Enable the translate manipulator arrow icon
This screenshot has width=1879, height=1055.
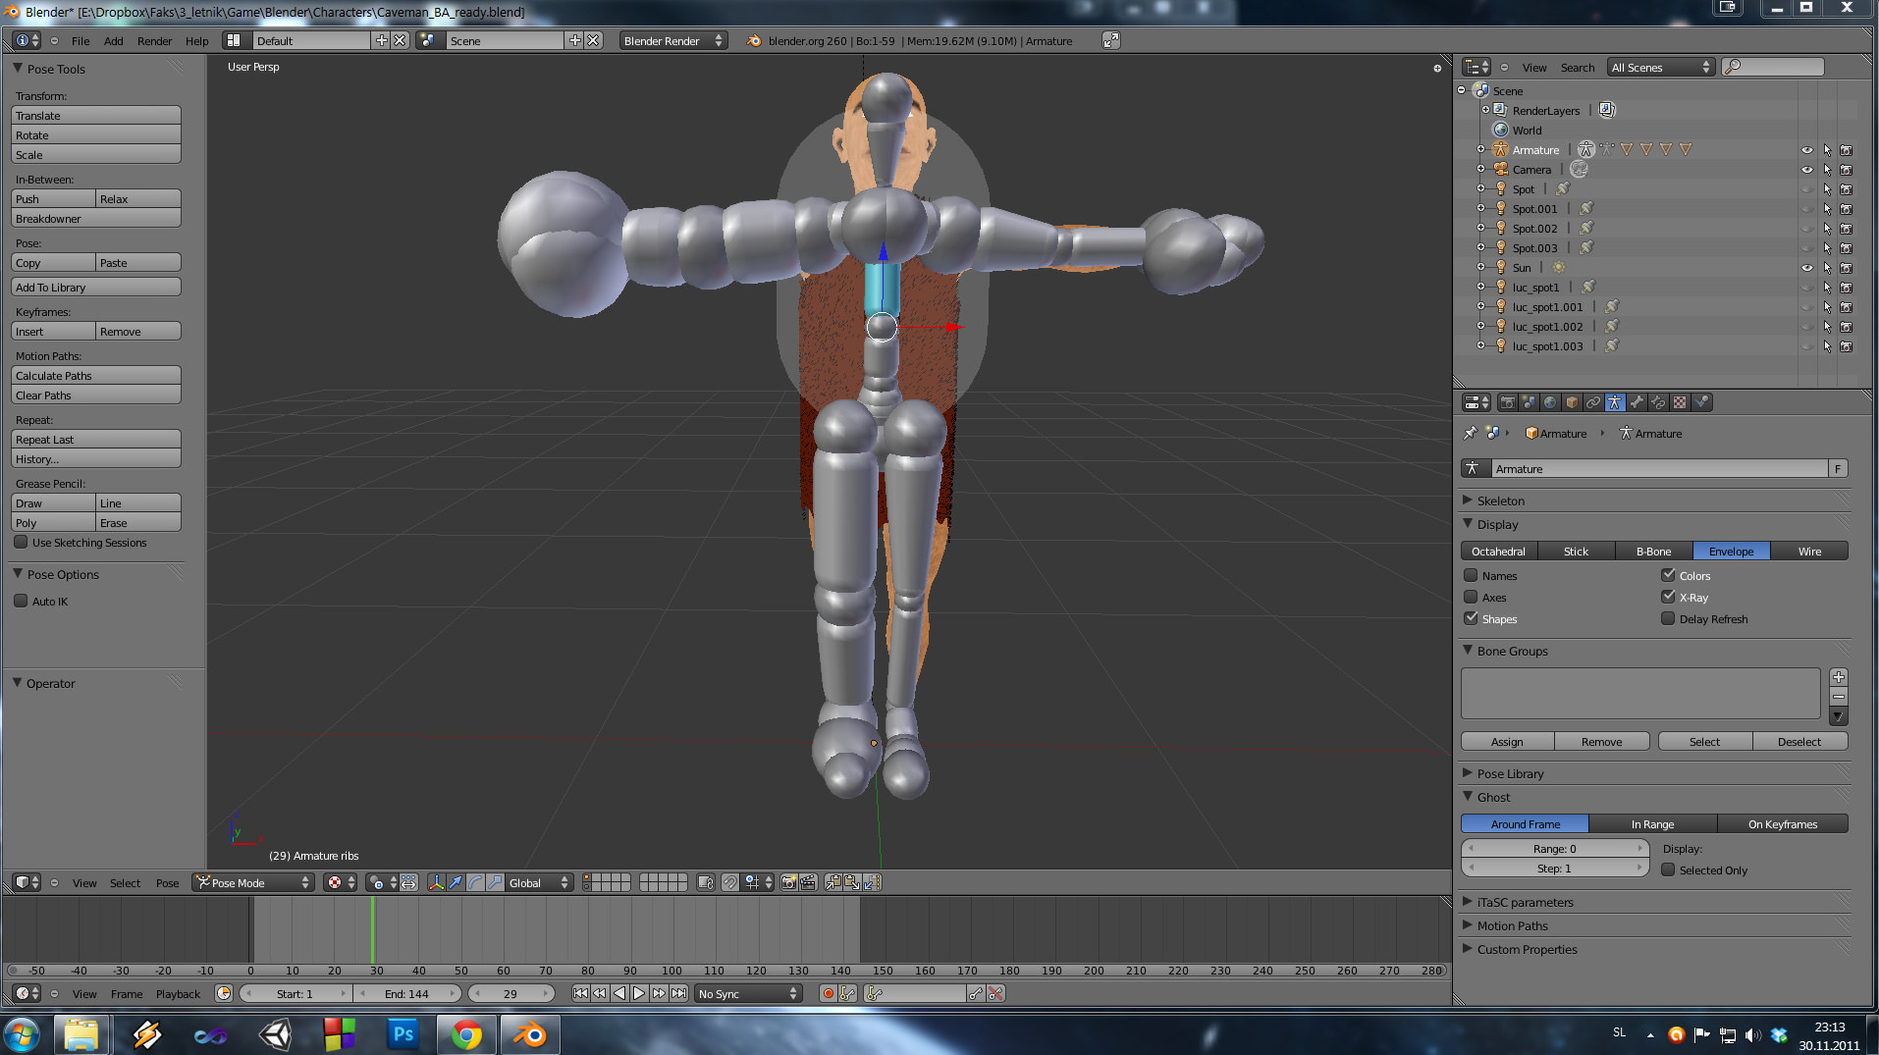click(456, 882)
